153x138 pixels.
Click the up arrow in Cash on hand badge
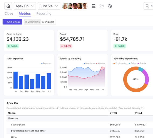coord(9,46)
